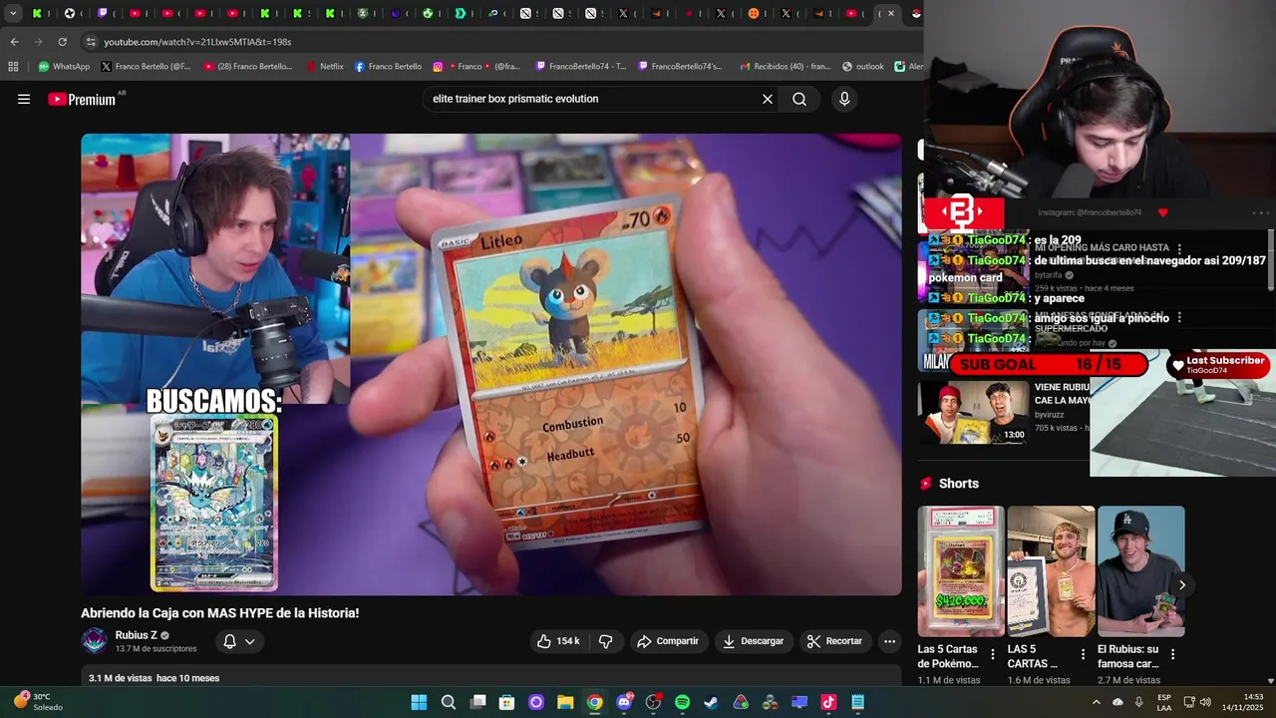Click the video player showing the Litleo card

click(491, 364)
